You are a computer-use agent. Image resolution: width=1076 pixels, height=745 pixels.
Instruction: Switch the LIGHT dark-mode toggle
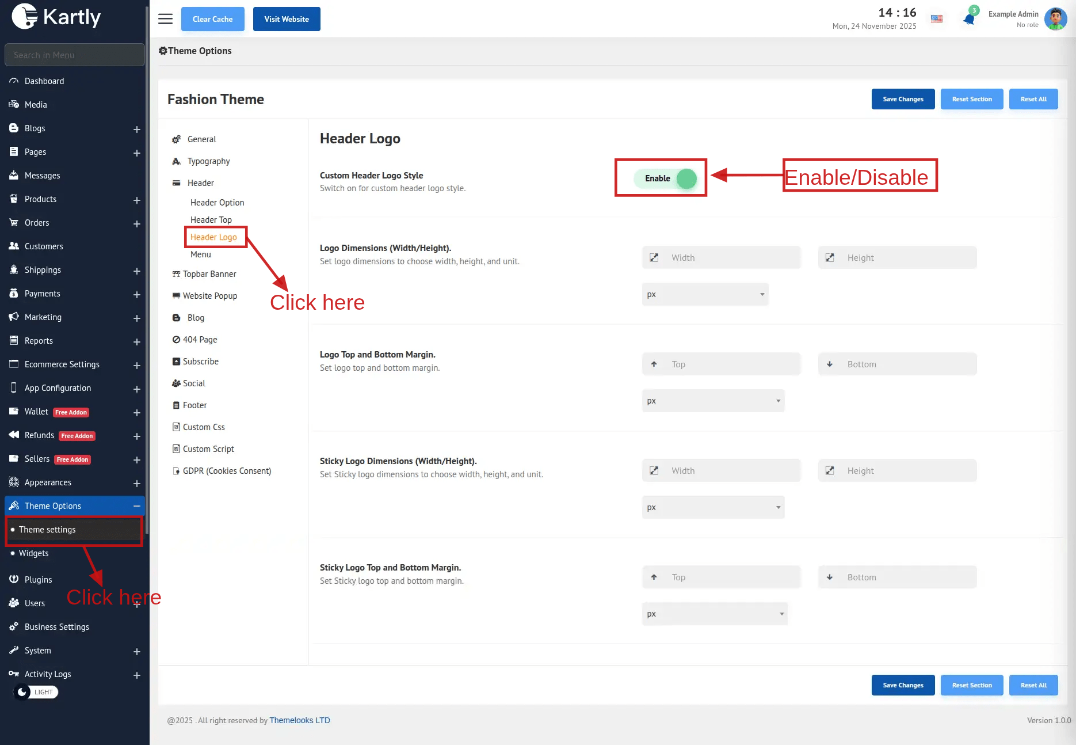(36, 692)
